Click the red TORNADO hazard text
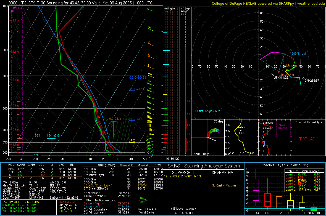Image resolution: width=326 pixels, height=216 pixels. (x=309, y=139)
